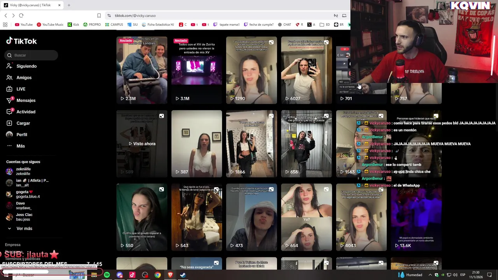Viewport: 498px width, 280px height.
Task: Open the X bookmark labeled A
Action: [311, 24]
